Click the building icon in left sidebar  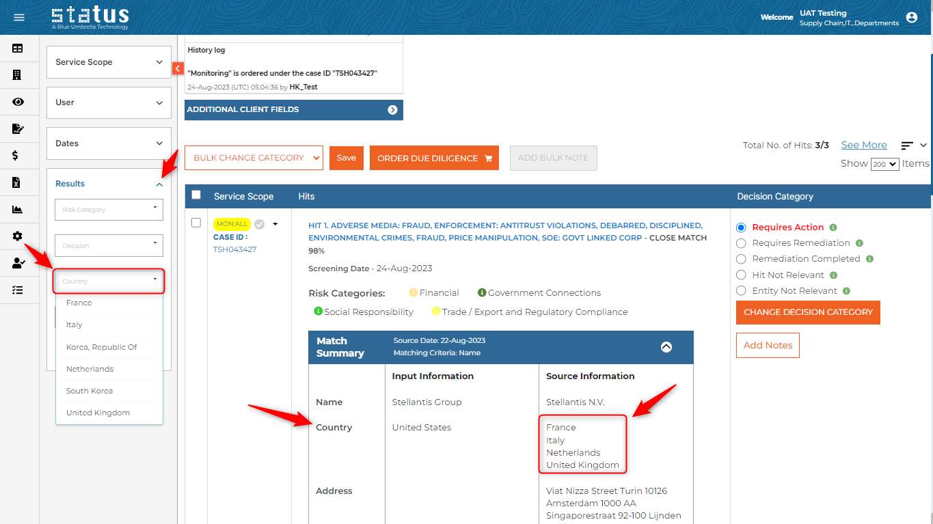coord(18,75)
